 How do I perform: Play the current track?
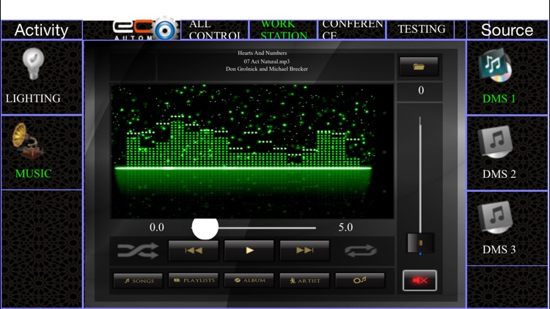click(249, 250)
